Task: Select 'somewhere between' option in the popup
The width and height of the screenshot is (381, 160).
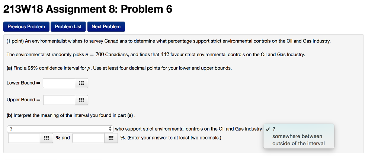Action: tap(297, 137)
